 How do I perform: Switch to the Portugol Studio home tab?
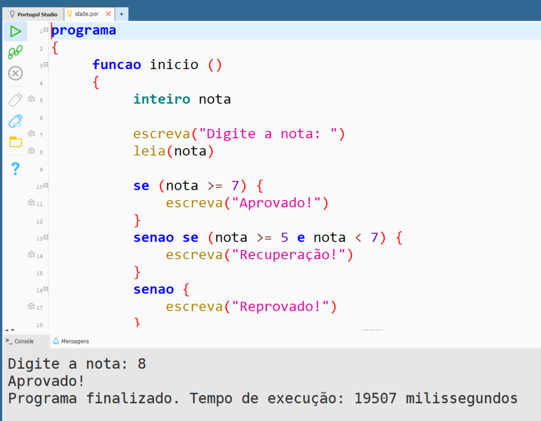click(33, 14)
